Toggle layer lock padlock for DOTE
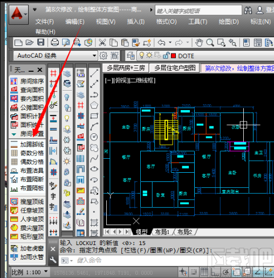 click(x=166, y=56)
